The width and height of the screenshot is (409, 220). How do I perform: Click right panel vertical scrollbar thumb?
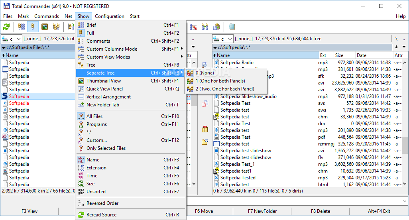click(405, 145)
